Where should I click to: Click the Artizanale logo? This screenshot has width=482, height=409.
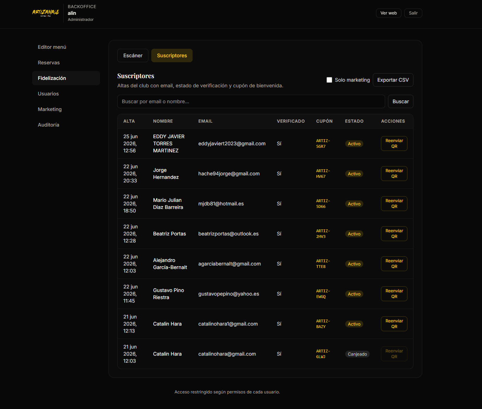coord(46,13)
